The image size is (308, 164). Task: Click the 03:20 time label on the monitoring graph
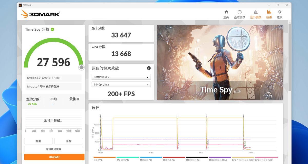click(201, 152)
